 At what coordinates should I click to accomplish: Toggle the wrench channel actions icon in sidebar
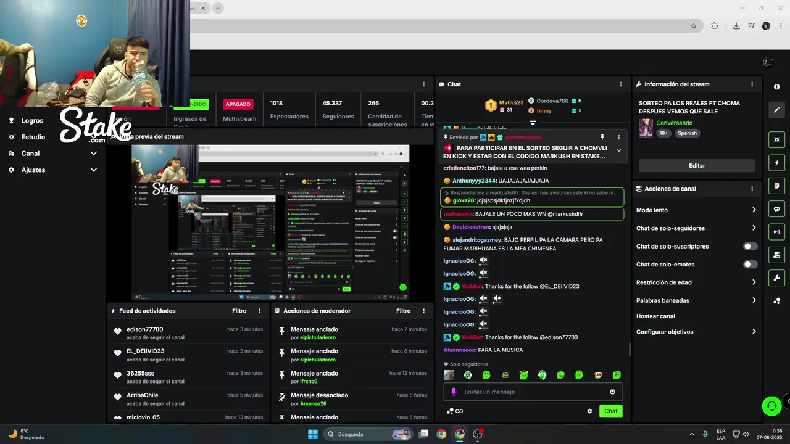click(776, 278)
